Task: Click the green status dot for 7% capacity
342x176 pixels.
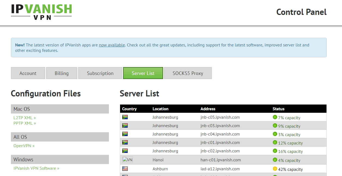Action: tap(275, 117)
